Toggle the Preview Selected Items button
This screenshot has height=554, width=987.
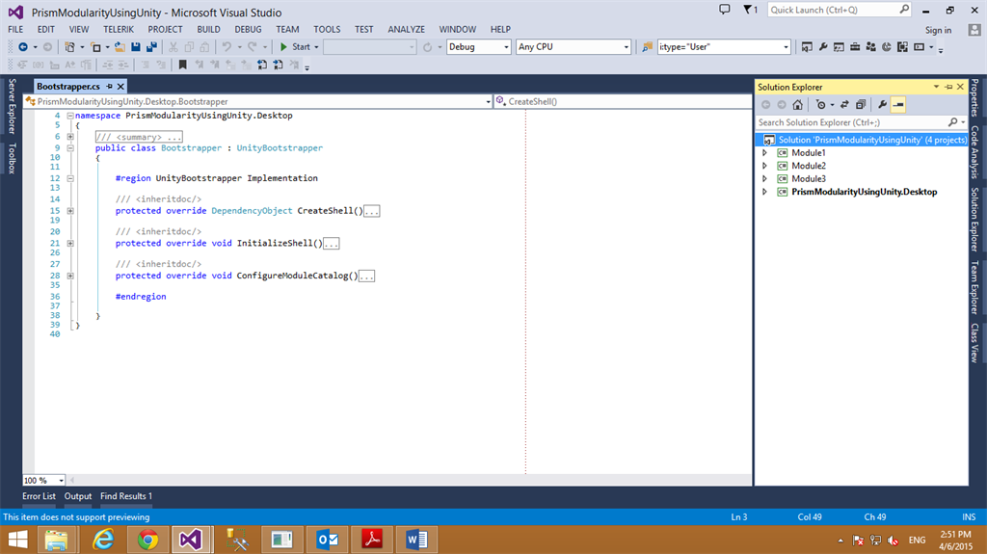click(898, 104)
